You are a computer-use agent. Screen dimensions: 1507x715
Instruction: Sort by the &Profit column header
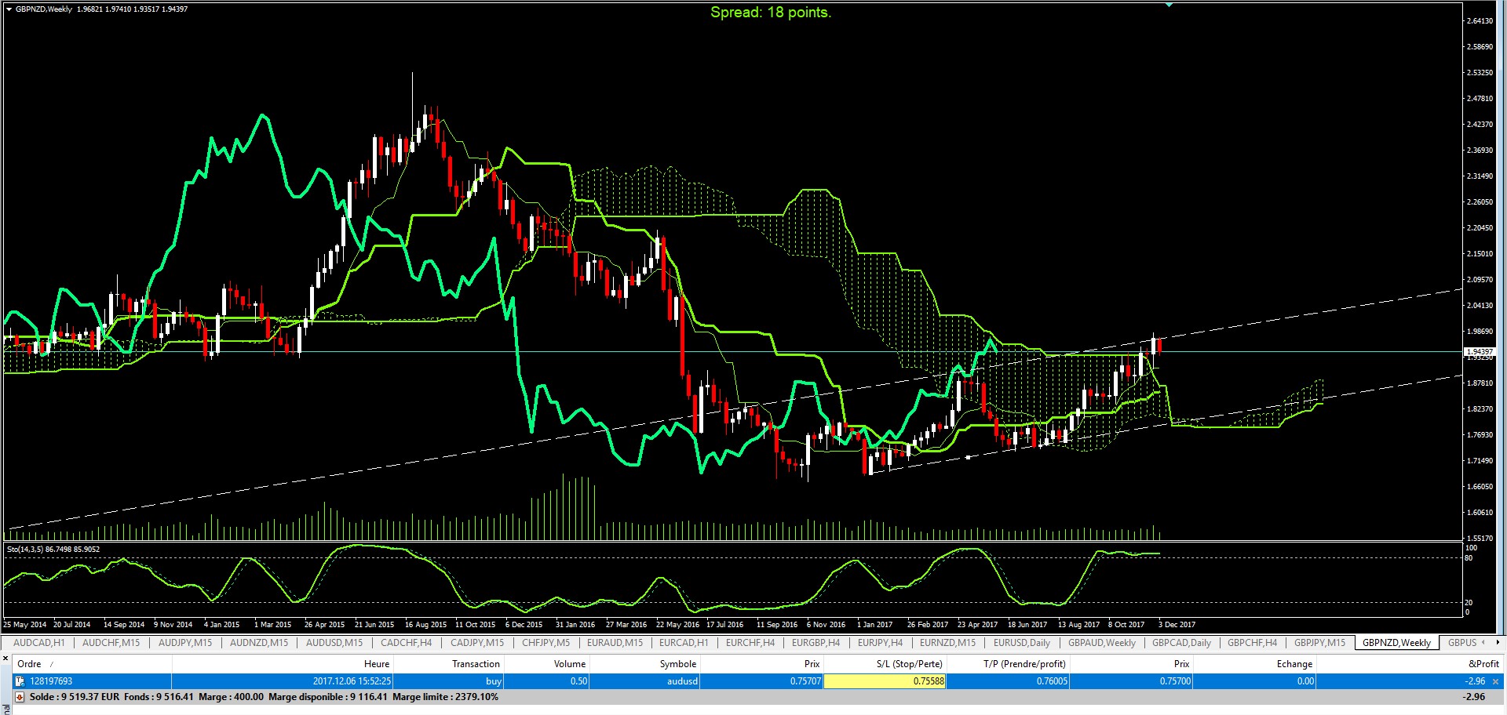1410,664
